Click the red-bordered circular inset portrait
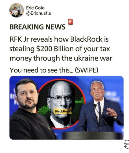The image size is (129, 153). [61, 104]
